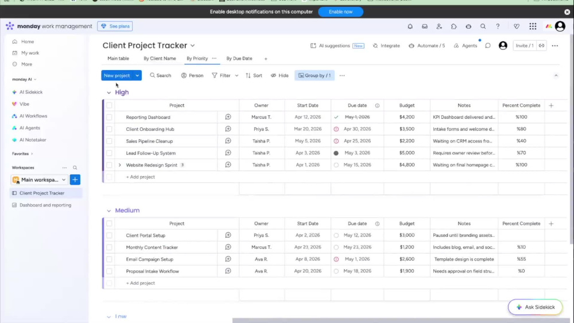The image size is (574, 323).
Task: Collapse the High group
Action: point(108,92)
